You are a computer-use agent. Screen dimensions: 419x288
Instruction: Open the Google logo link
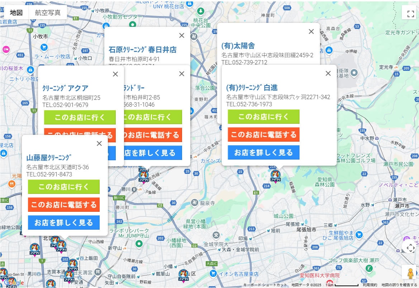point(14,282)
